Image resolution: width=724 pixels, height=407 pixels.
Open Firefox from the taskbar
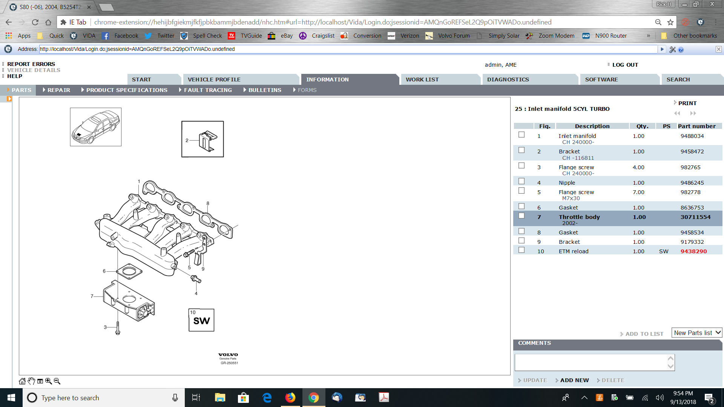(290, 398)
